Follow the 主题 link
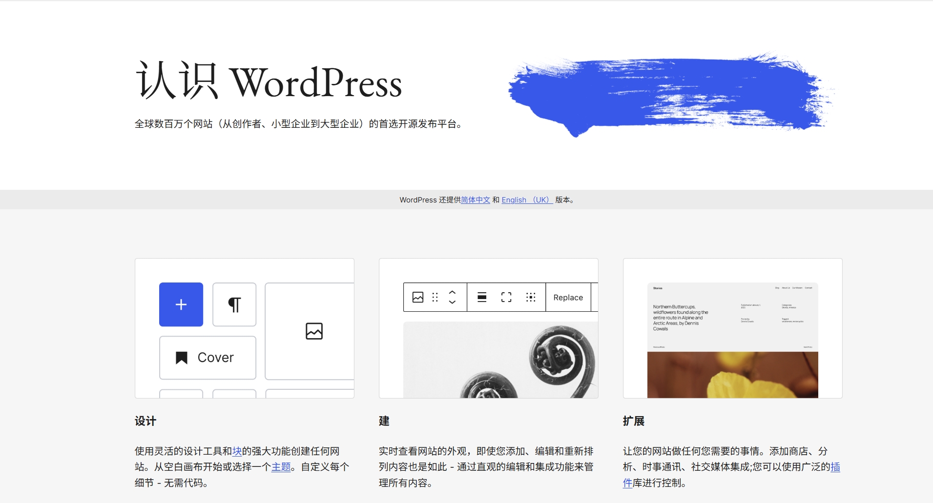The height and width of the screenshot is (503, 933). coord(281,467)
